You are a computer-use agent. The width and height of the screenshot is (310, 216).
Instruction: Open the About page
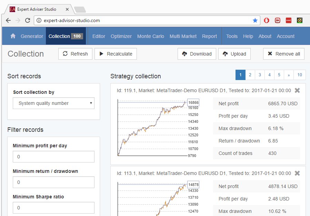pyautogui.click(x=265, y=36)
